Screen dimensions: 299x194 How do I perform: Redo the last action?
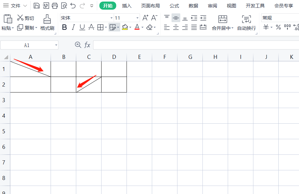click(82, 6)
